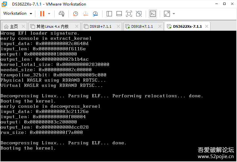This screenshot has width=237, height=162.
Task: Revert VM to previous snapshot
Action: point(85,14)
